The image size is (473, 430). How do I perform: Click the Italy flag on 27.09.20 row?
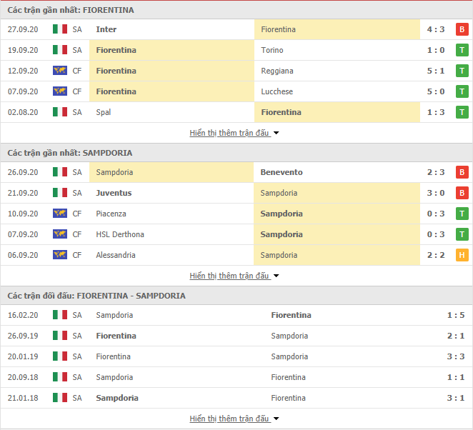point(60,29)
